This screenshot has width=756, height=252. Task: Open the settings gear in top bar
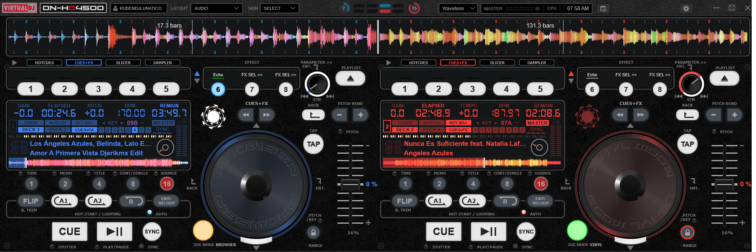click(686, 8)
